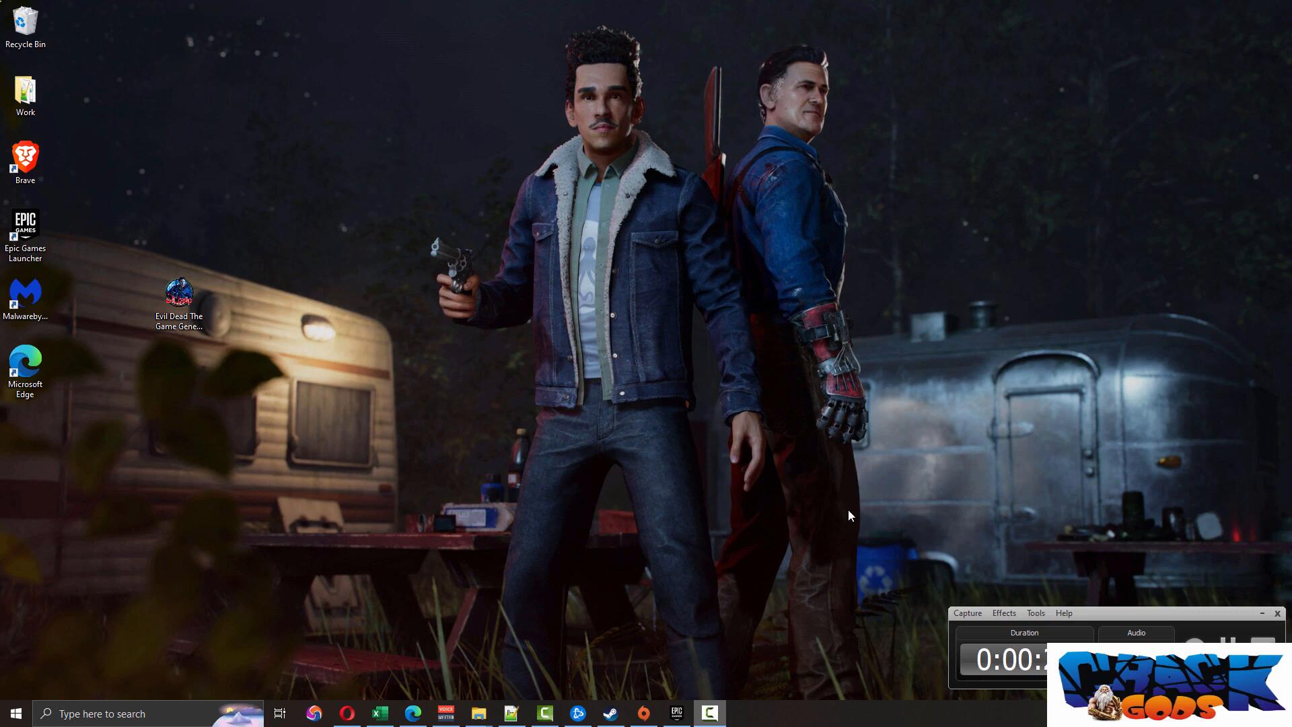Open the Help menu in the recorder
The height and width of the screenshot is (727, 1292).
1063,613
